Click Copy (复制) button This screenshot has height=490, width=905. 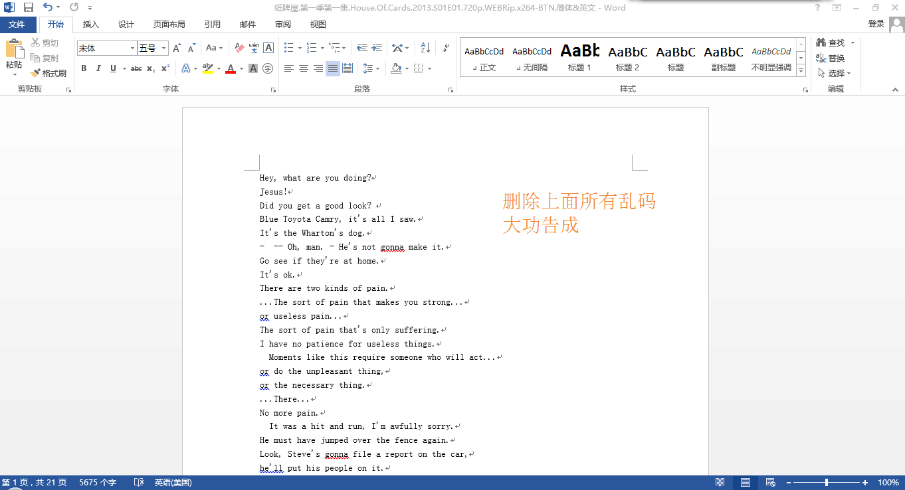(x=45, y=58)
